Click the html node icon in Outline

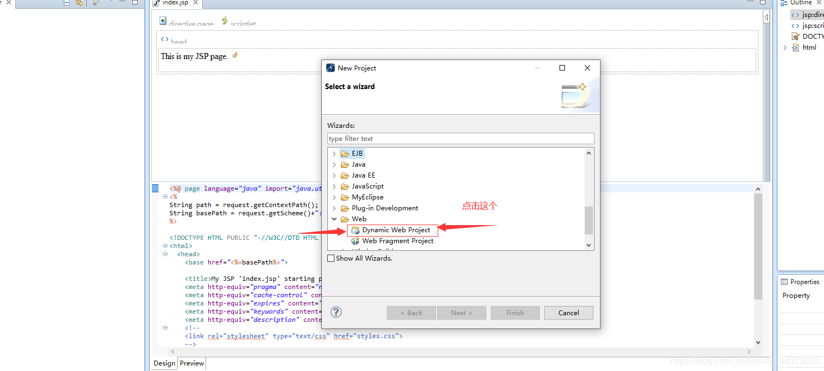[x=796, y=48]
